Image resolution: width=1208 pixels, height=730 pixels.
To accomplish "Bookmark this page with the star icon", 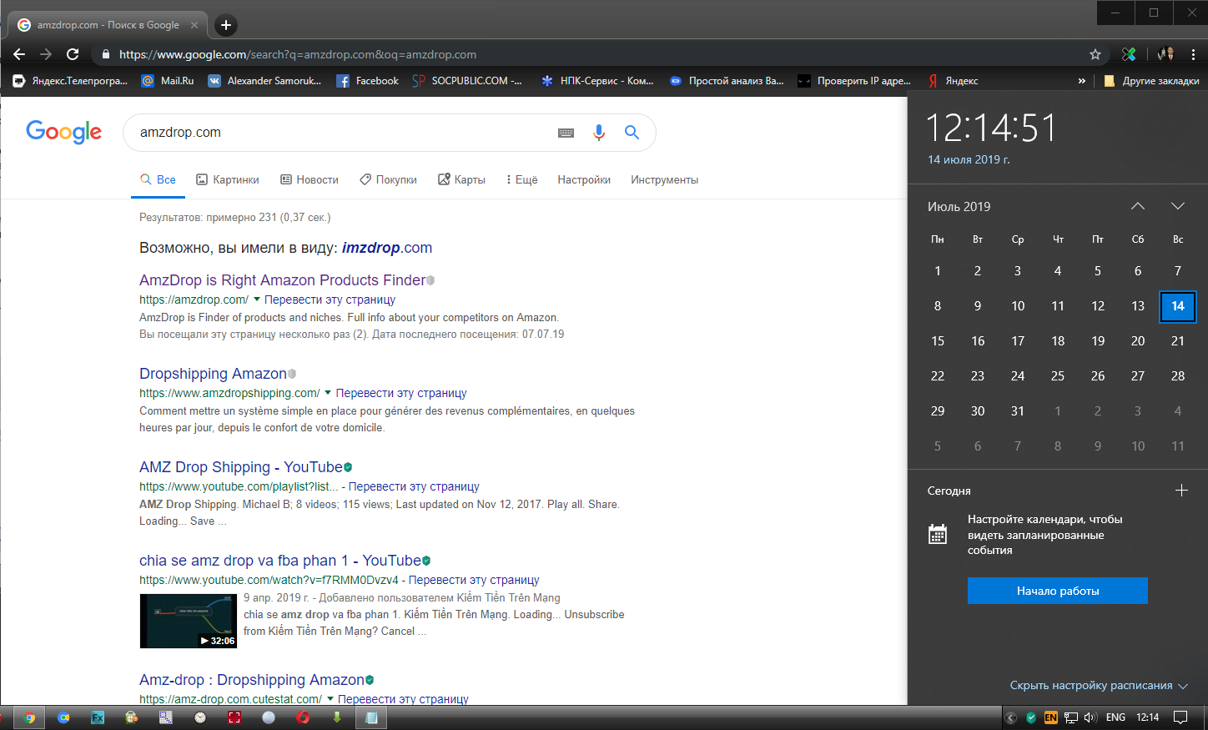I will tap(1095, 54).
